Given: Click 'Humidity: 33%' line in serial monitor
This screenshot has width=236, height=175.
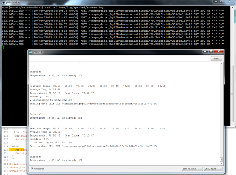Looking at the screenshot, I should (39, 139).
